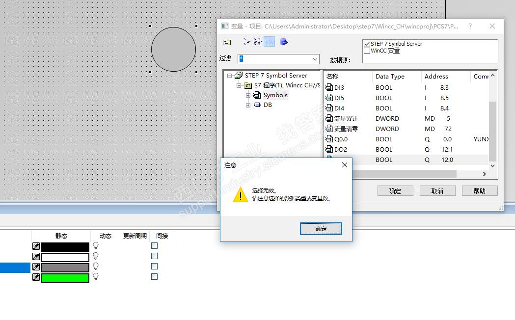
Task: Select the details table view icon
Action: click(270, 42)
